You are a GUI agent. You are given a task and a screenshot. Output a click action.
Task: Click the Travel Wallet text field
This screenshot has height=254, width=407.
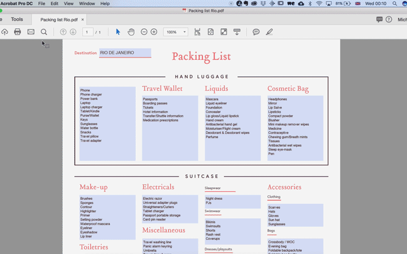click(x=170, y=128)
